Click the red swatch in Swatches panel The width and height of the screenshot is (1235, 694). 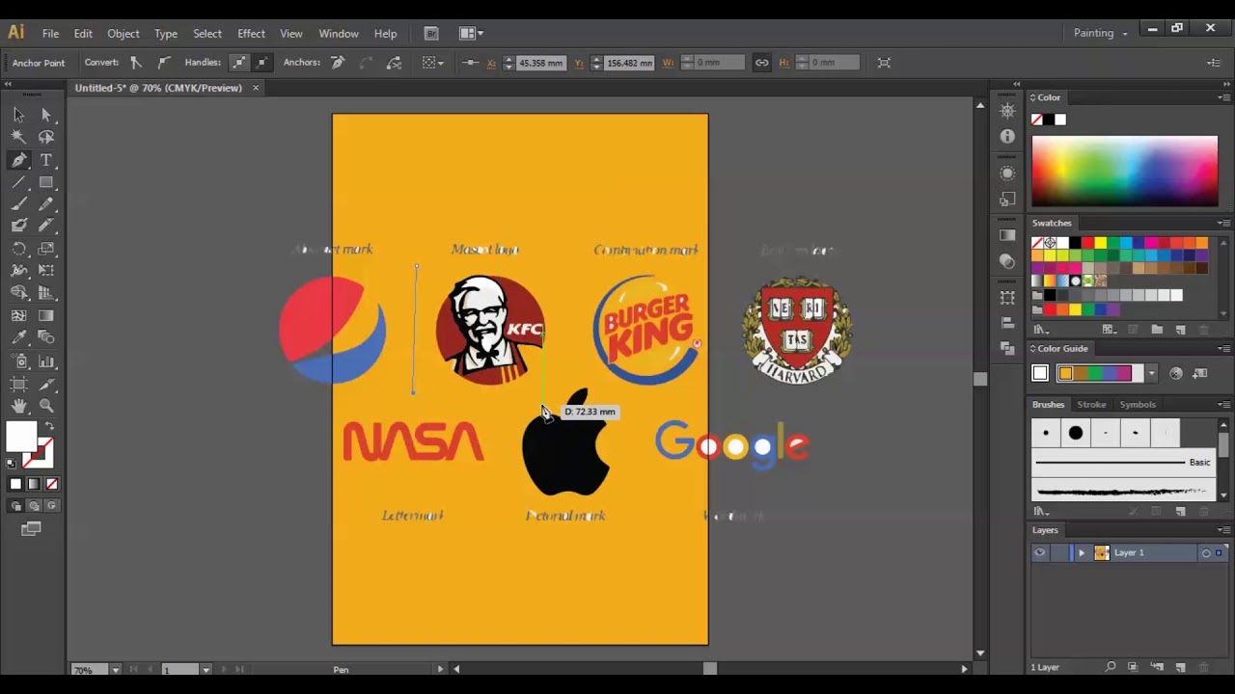[1087, 243]
